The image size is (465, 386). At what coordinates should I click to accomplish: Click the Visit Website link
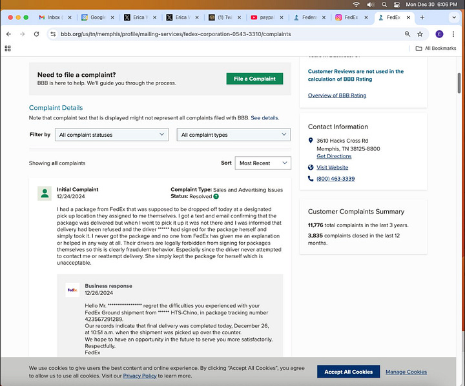(332, 168)
